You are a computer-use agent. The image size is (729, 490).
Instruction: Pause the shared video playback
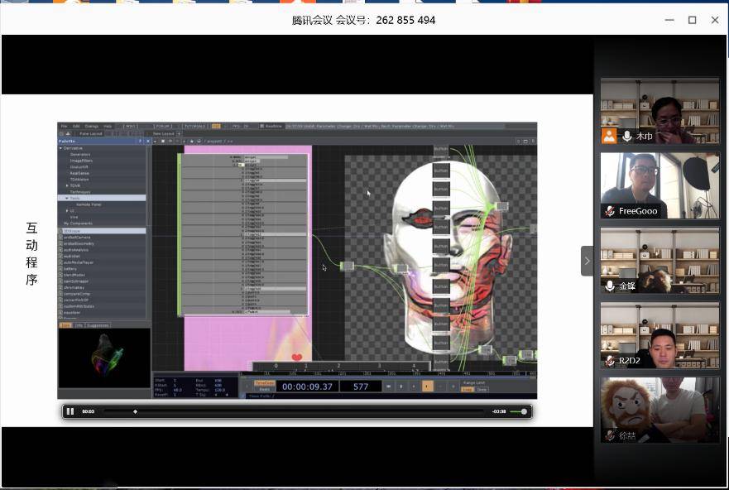coord(70,411)
